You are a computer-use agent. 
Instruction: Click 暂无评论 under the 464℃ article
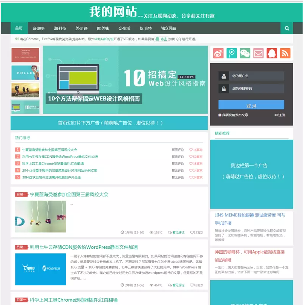[178, 285]
